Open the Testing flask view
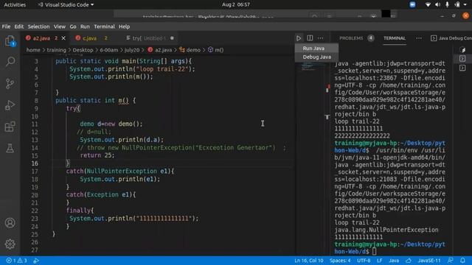The image size is (472, 265). (10, 148)
